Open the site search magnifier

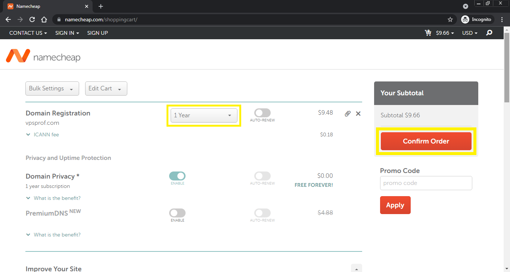[x=489, y=33]
